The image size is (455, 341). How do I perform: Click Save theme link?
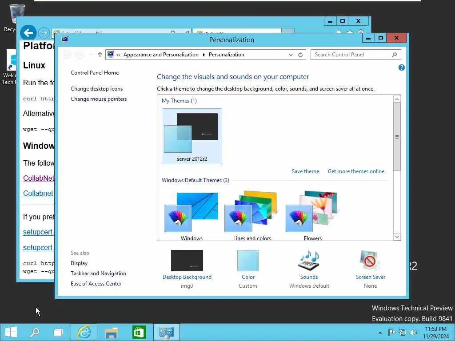[305, 171]
